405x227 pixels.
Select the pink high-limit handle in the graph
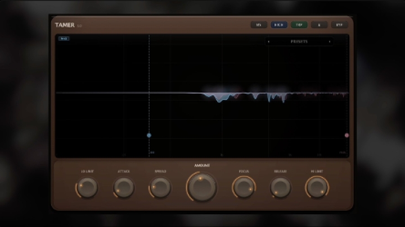click(346, 135)
